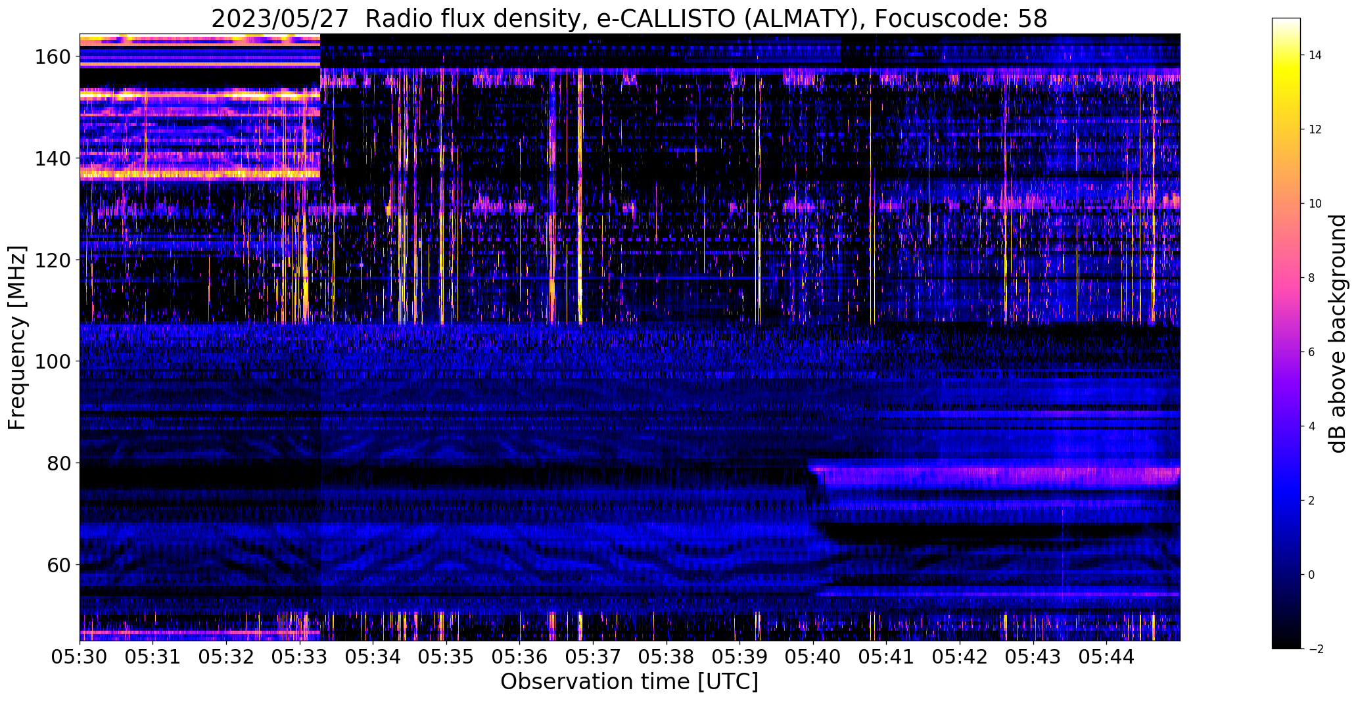The width and height of the screenshot is (1358, 701).
Task: Click the colorbar tick value 6
Action: coord(1312,352)
